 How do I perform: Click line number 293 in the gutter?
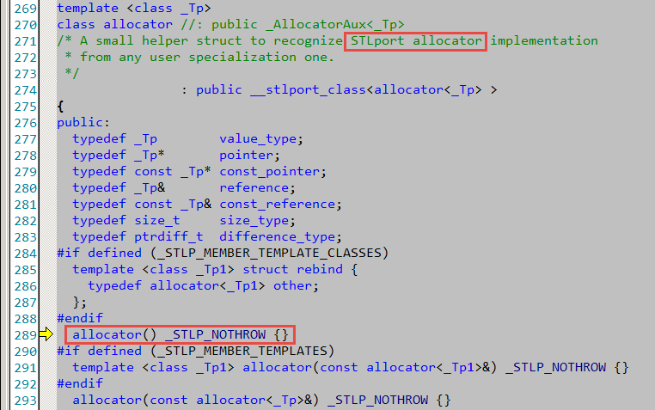click(x=26, y=401)
